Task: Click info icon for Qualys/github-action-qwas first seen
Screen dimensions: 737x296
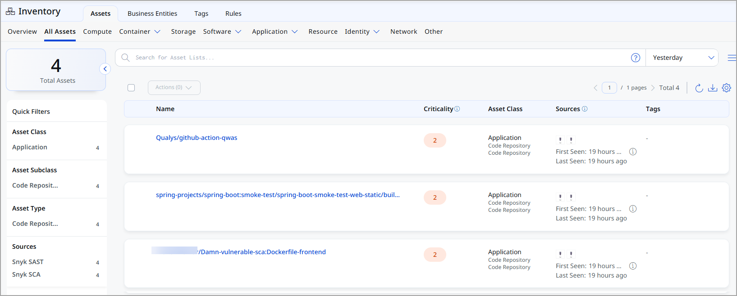Action: point(633,152)
